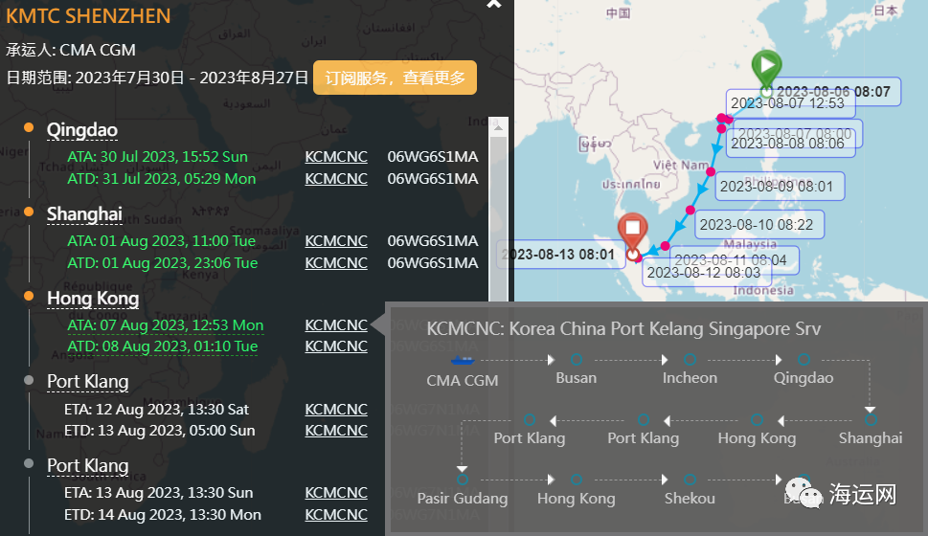This screenshot has width=928, height=536.
Task: Click Hong Kong stop circle in third route row
Action: [x=576, y=480]
